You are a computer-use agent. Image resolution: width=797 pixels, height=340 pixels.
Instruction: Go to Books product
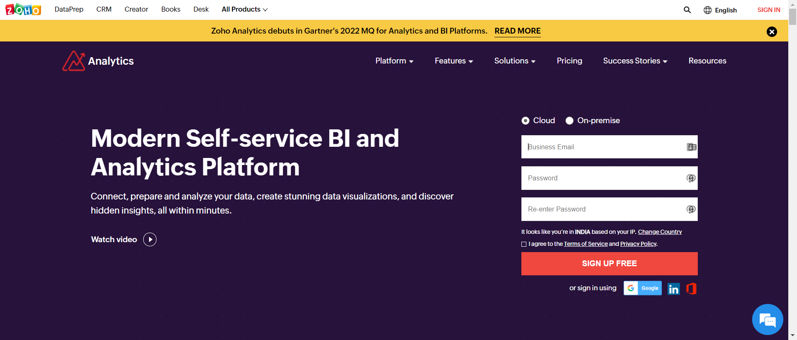pyautogui.click(x=171, y=9)
